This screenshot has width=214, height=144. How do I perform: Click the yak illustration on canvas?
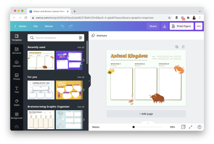(x=157, y=98)
